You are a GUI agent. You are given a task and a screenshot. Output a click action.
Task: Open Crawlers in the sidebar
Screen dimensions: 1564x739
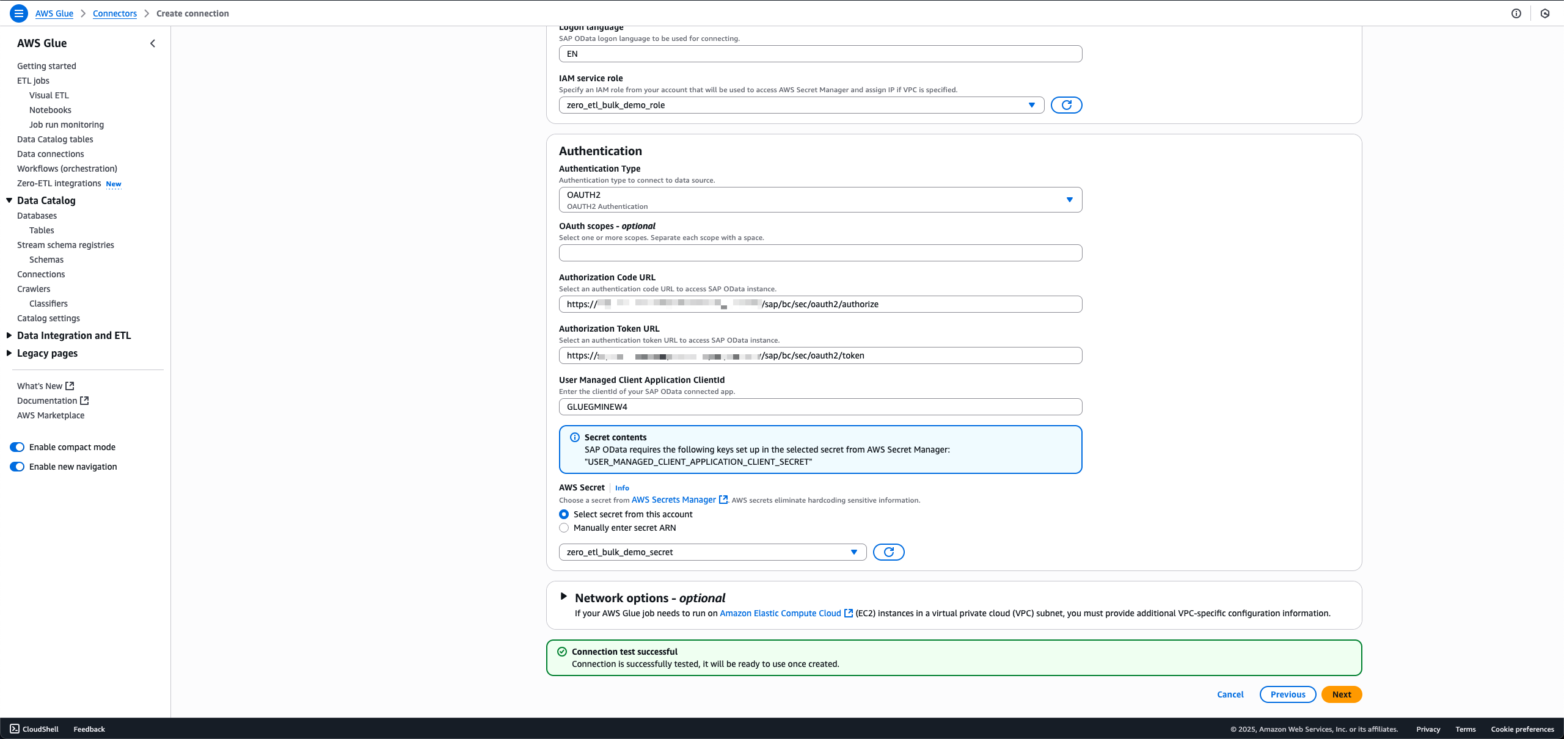point(34,289)
